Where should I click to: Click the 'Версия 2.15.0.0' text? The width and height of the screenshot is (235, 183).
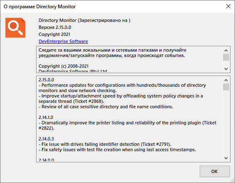[x=55, y=27]
